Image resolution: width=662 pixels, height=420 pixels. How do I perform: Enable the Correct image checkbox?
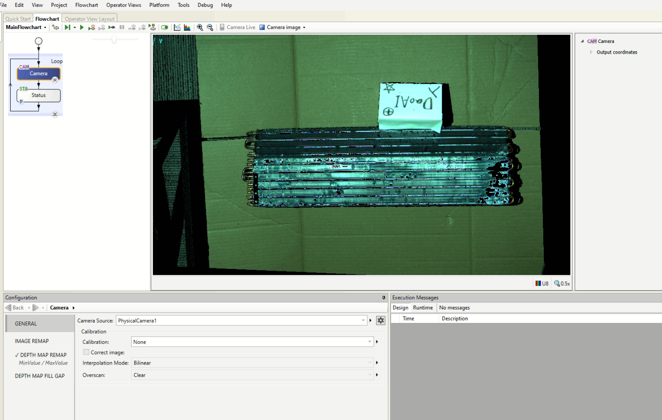[86, 352]
